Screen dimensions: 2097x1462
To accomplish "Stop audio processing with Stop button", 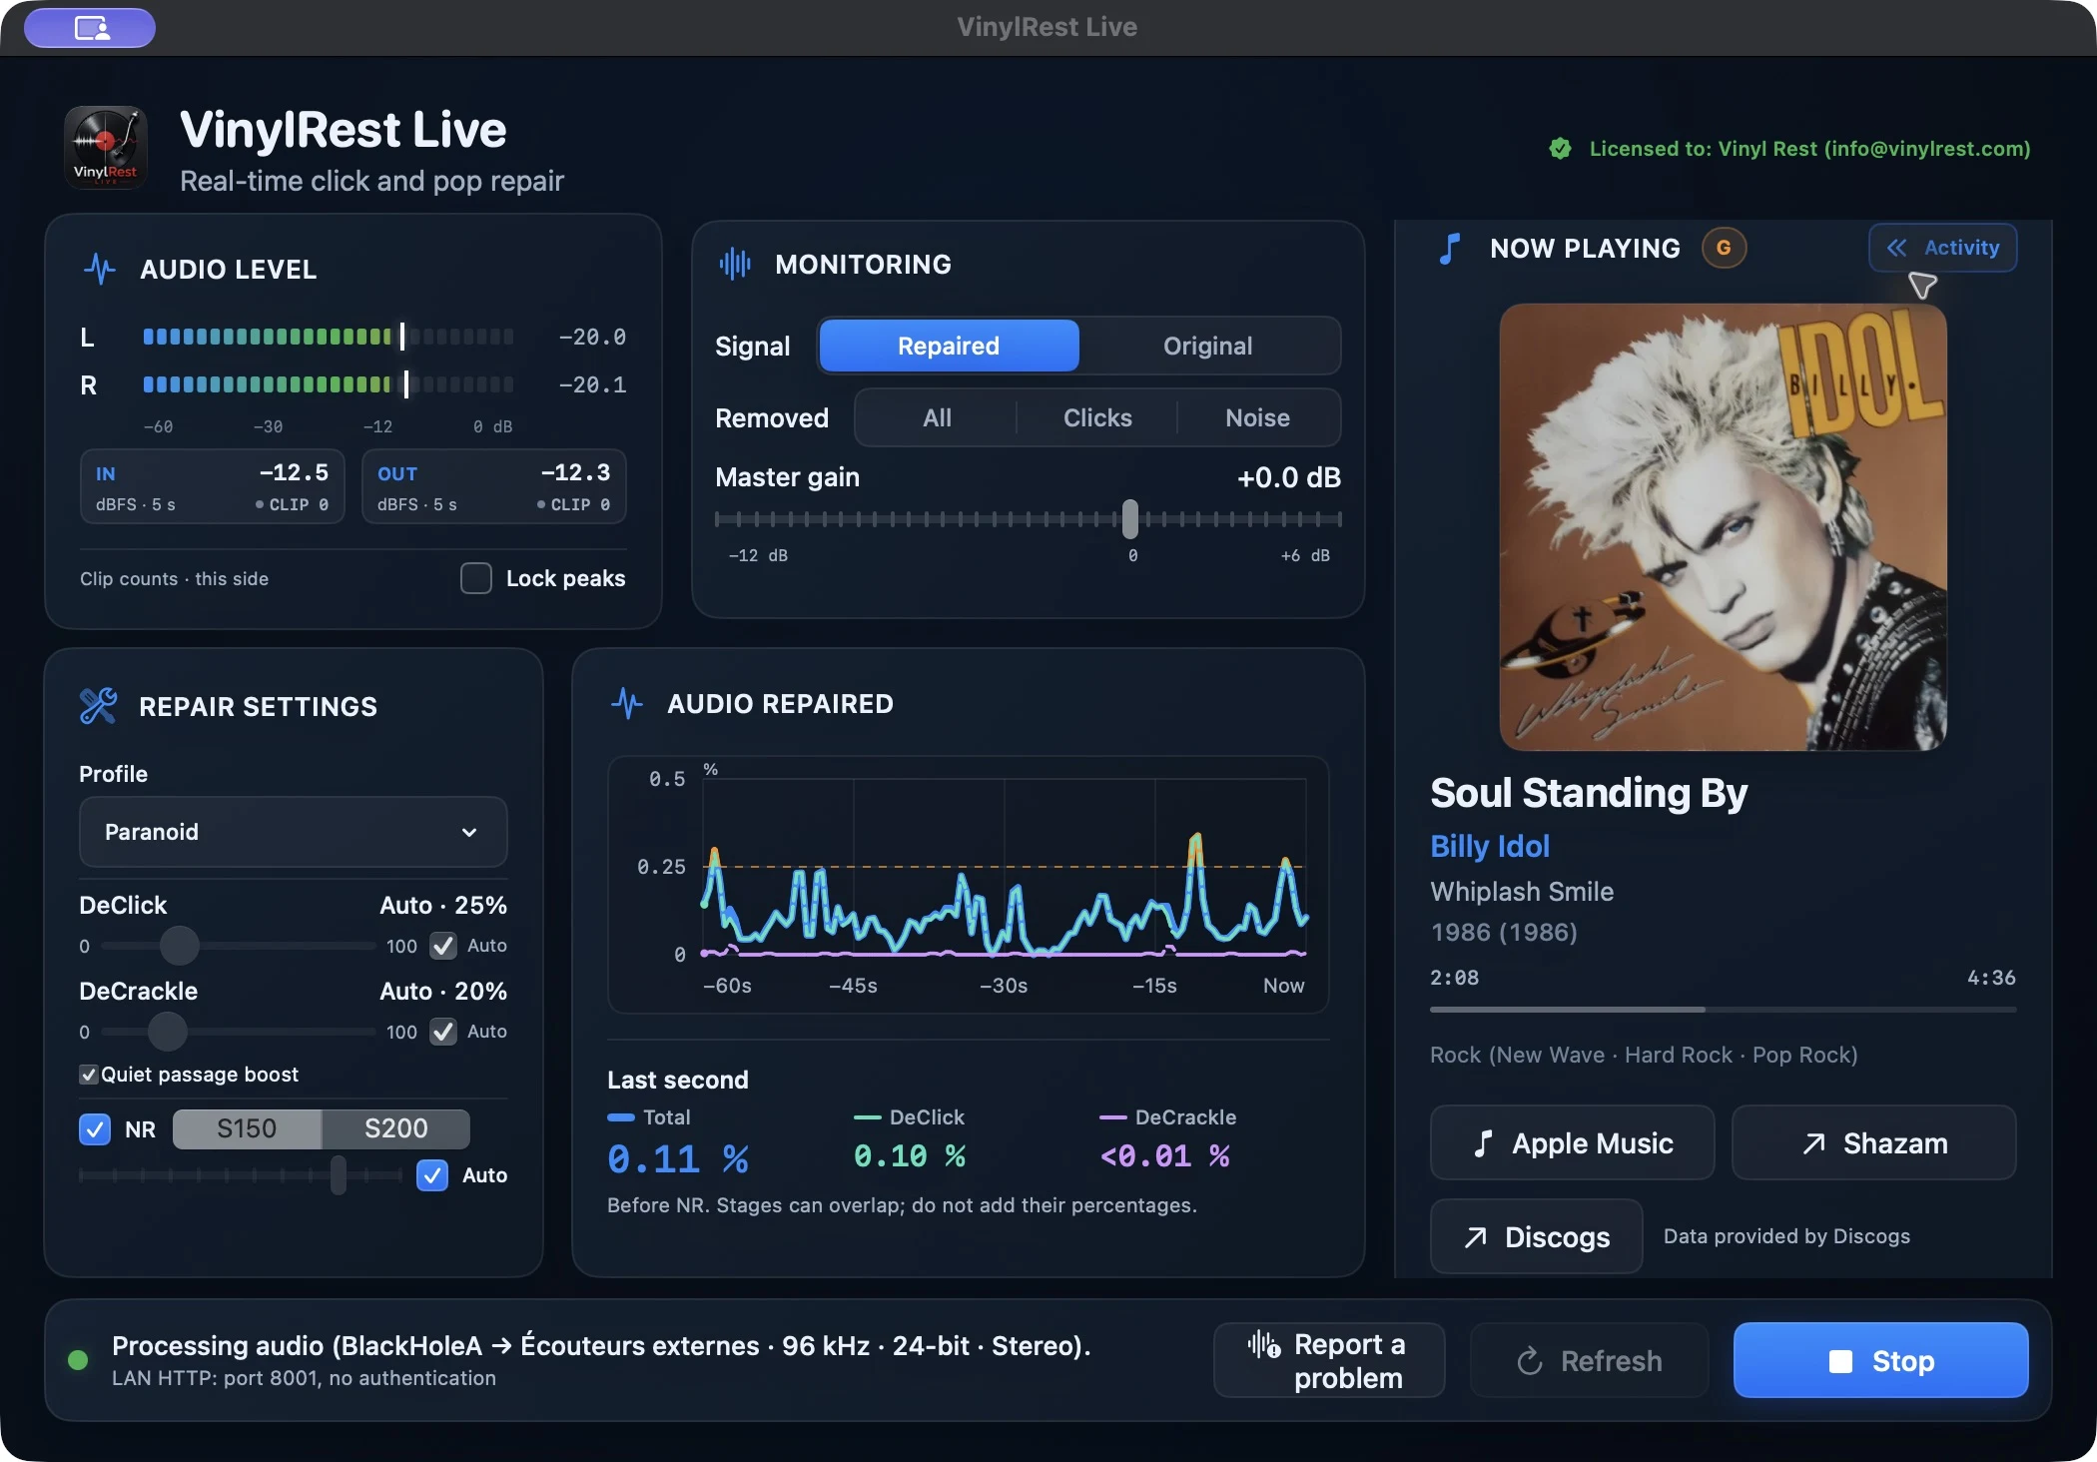I will click(1880, 1360).
